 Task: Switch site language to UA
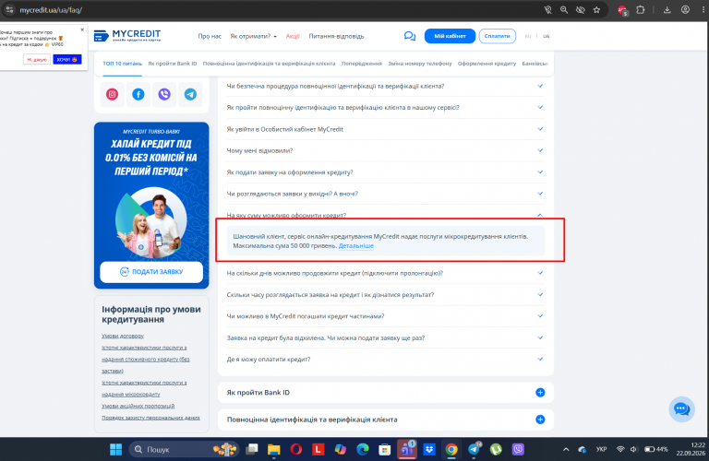point(547,36)
